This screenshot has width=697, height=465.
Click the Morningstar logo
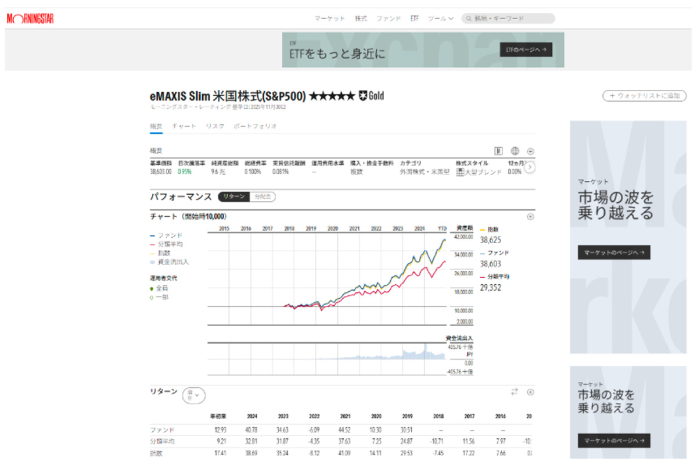(30, 19)
